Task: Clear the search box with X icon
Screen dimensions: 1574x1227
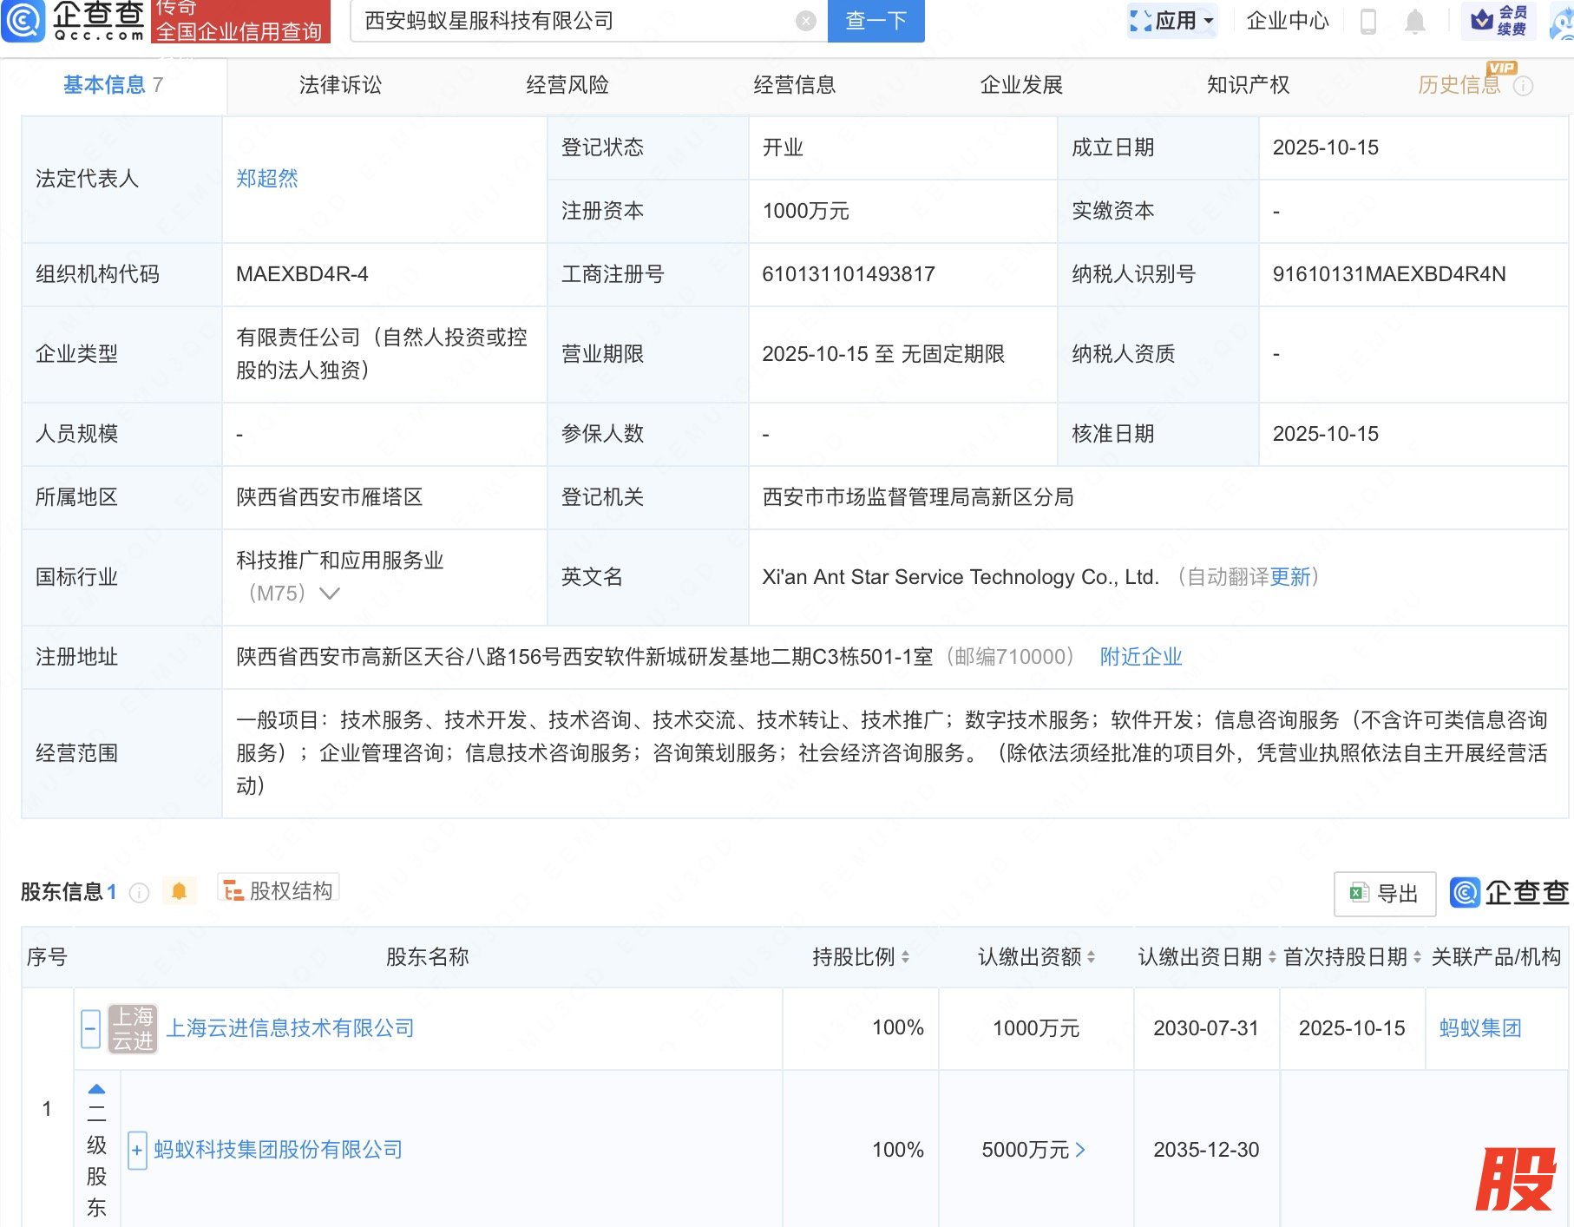Action: pos(805,21)
